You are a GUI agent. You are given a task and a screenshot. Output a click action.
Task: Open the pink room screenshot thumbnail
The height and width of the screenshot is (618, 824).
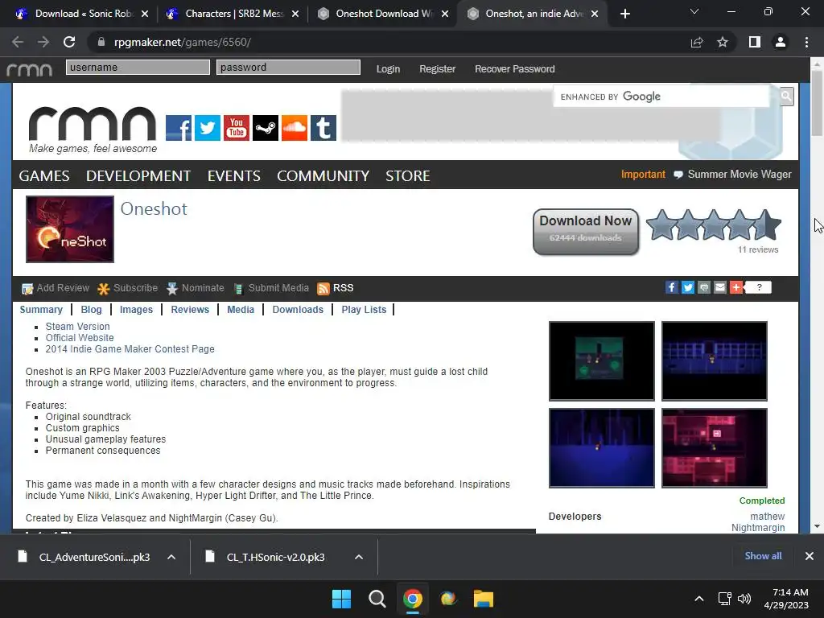[x=715, y=448]
